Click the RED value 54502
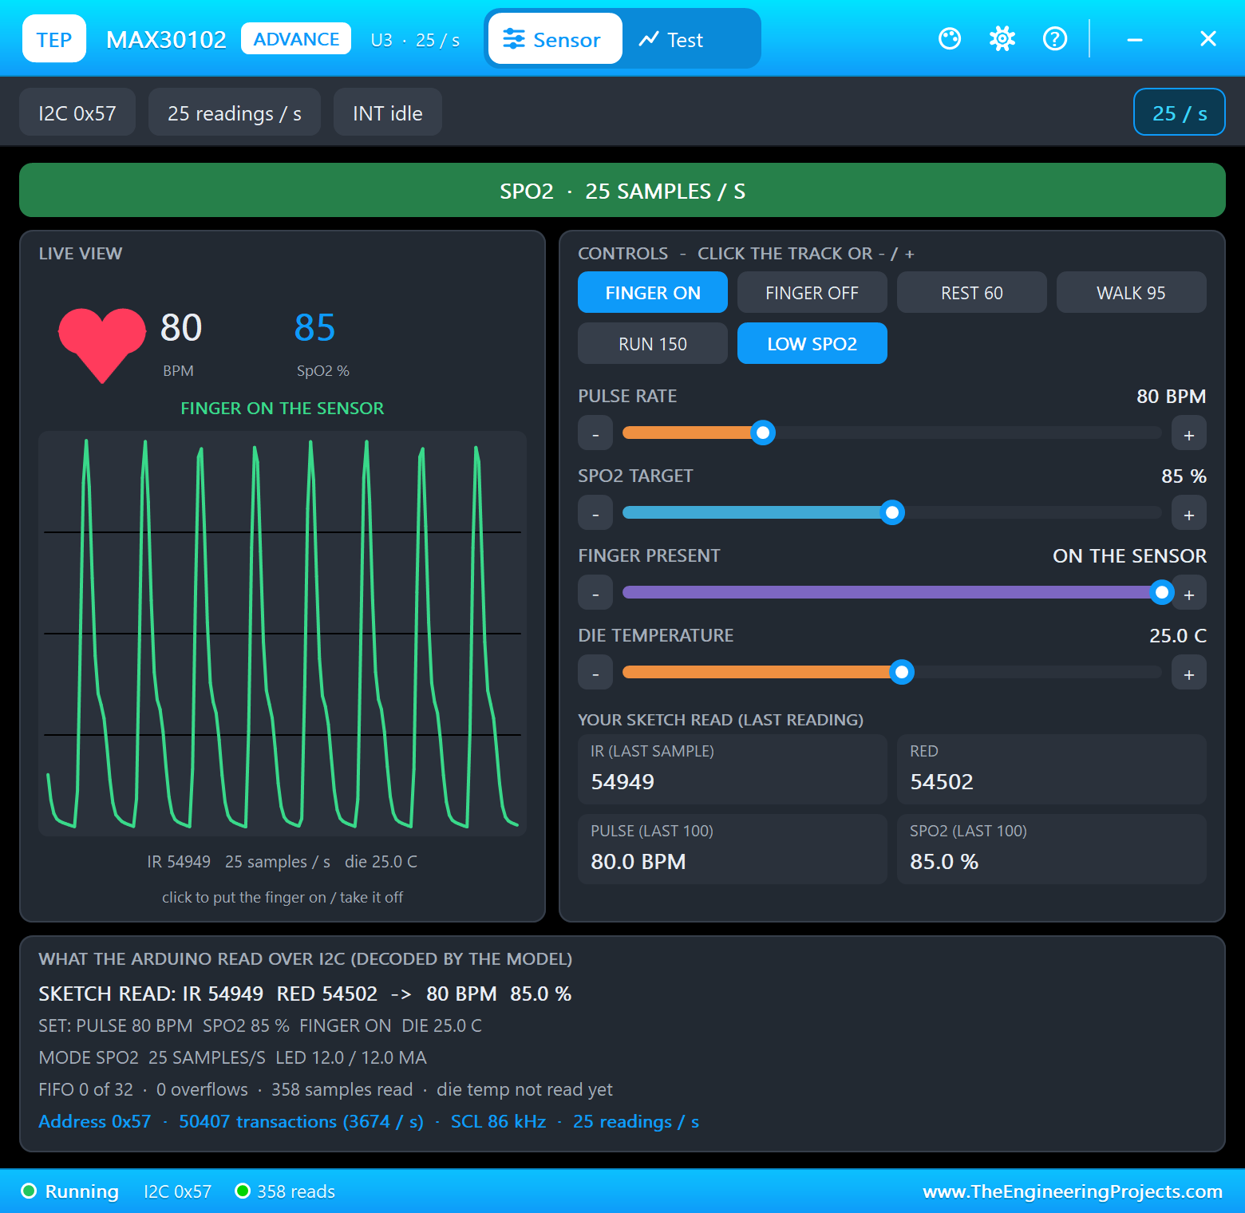Viewport: 1245px width, 1213px height. tap(942, 781)
